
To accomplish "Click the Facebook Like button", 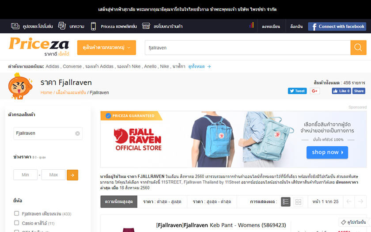I will [x=341, y=91].
